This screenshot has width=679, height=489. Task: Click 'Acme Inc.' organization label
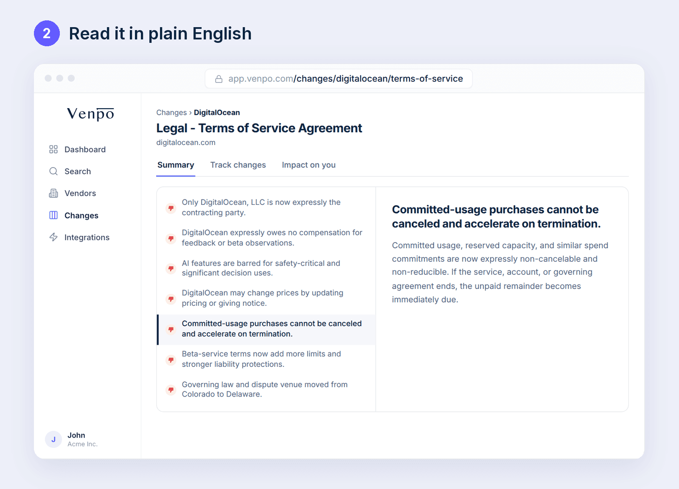(x=82, y=444)
